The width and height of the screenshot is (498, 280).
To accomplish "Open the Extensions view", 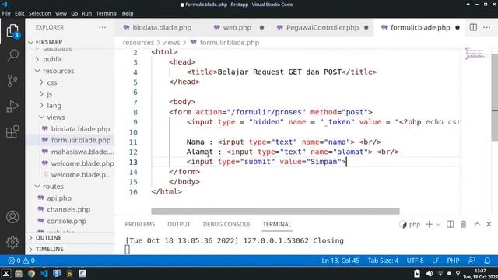I will [x=12, y=131].
